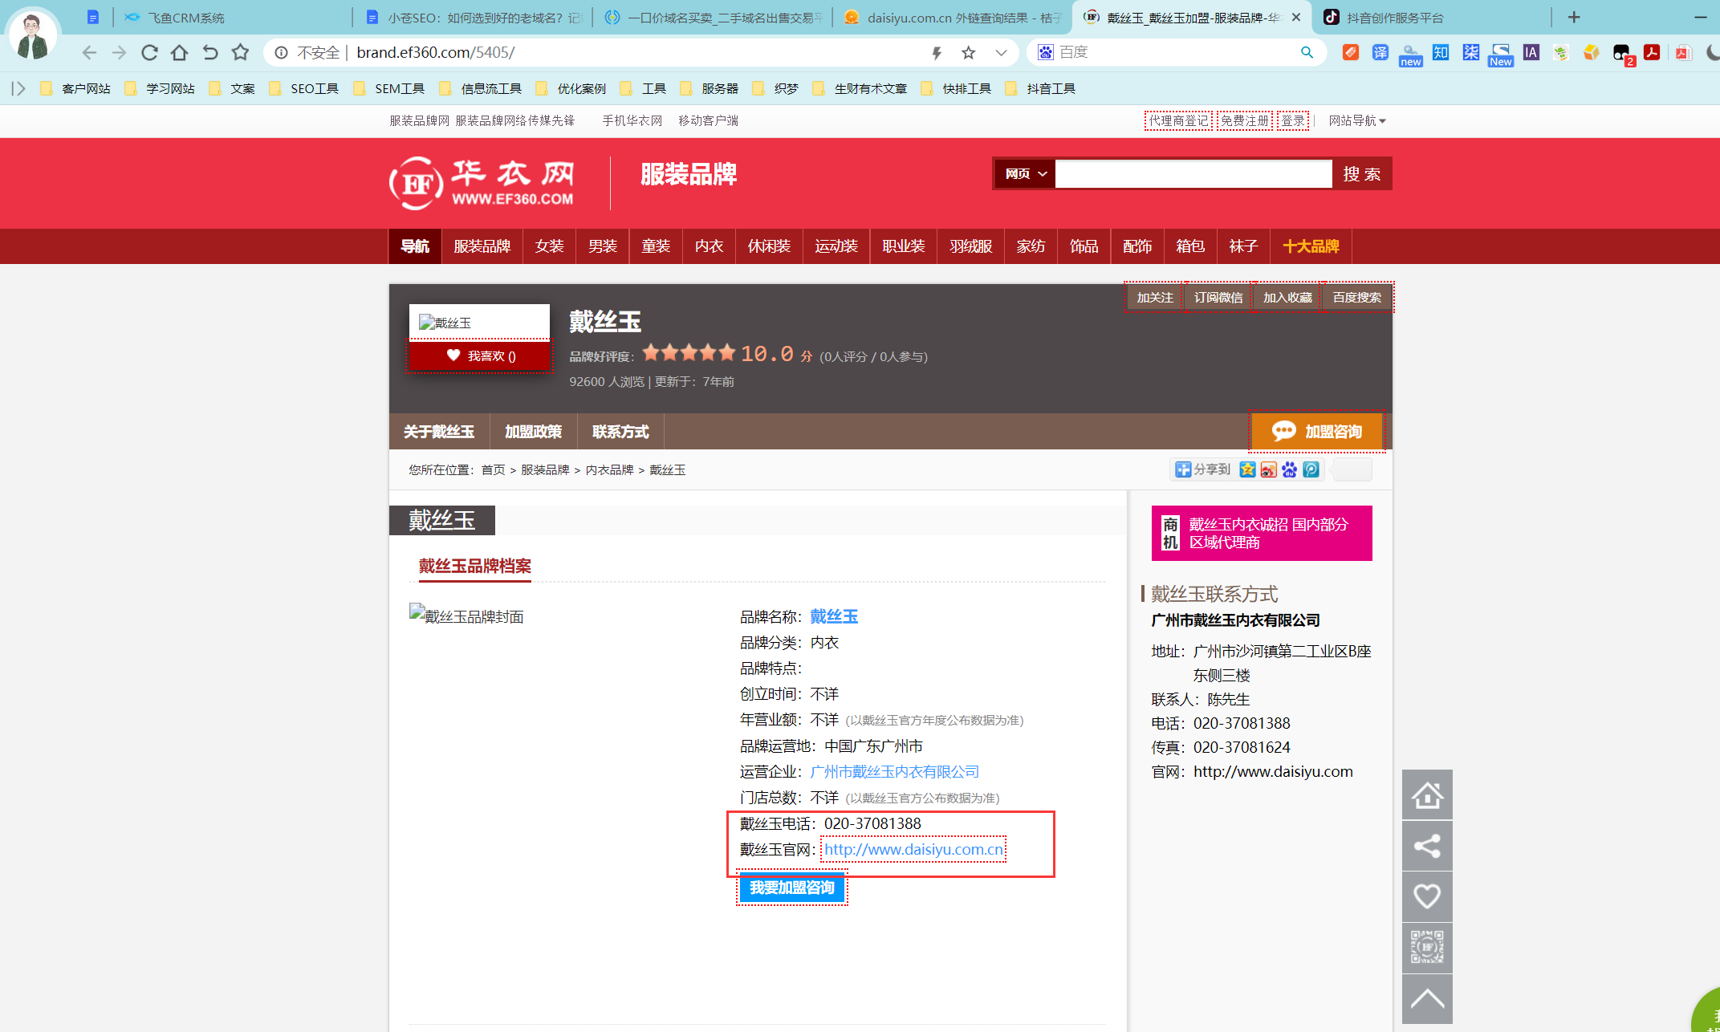This screenshot has width=1720, height=1032.
Task: Switch to the 加盟政策 tab
Action: [533, 431]
